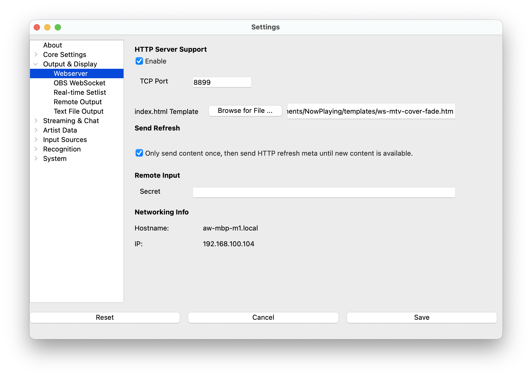The height and width of the screenshot is (378, 532).
Task: Click the Reset button
Action: [105, 317]
